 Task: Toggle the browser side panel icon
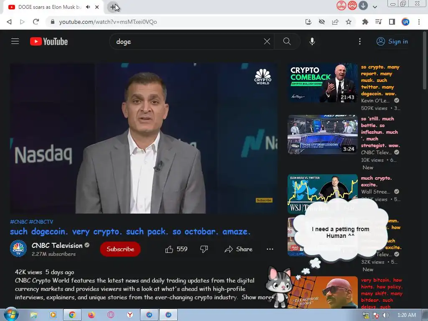(392, 22)
